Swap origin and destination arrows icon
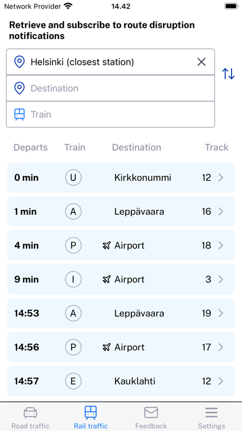 click(x=228, y=74)
